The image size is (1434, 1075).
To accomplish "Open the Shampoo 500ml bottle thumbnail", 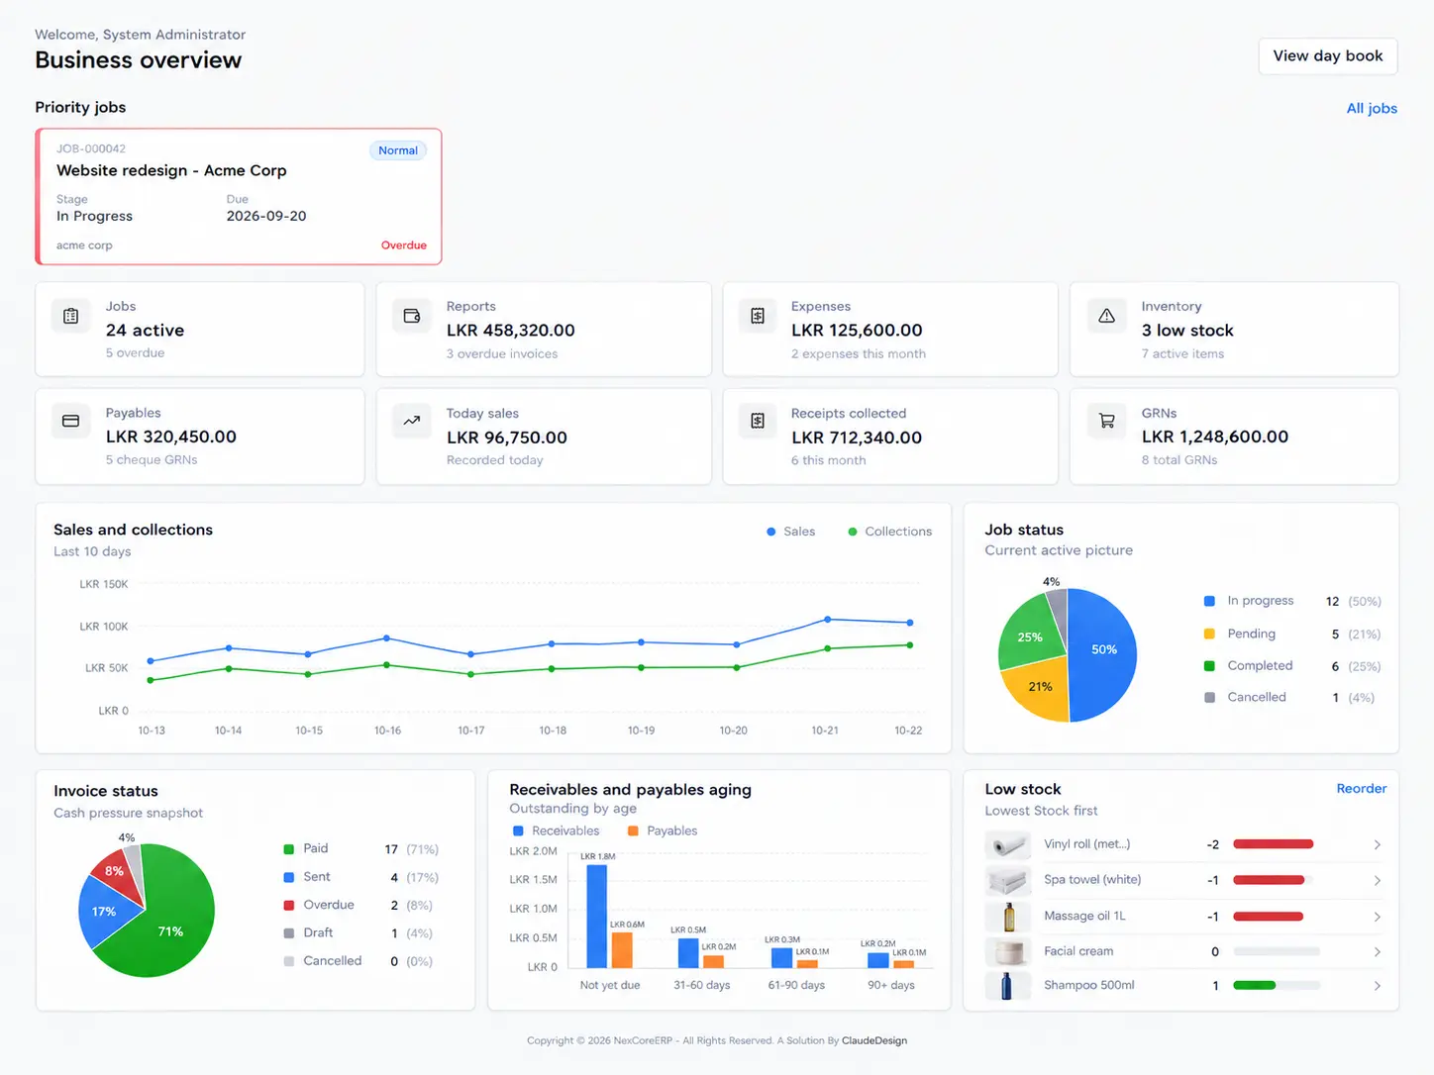I will [1008, 986].
